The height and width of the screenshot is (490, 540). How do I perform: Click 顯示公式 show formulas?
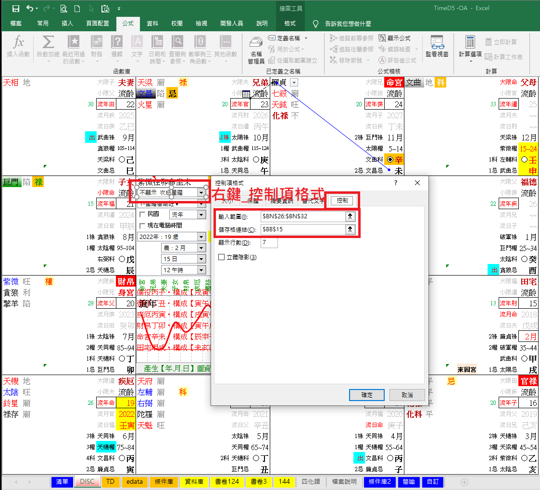[395, 38]
